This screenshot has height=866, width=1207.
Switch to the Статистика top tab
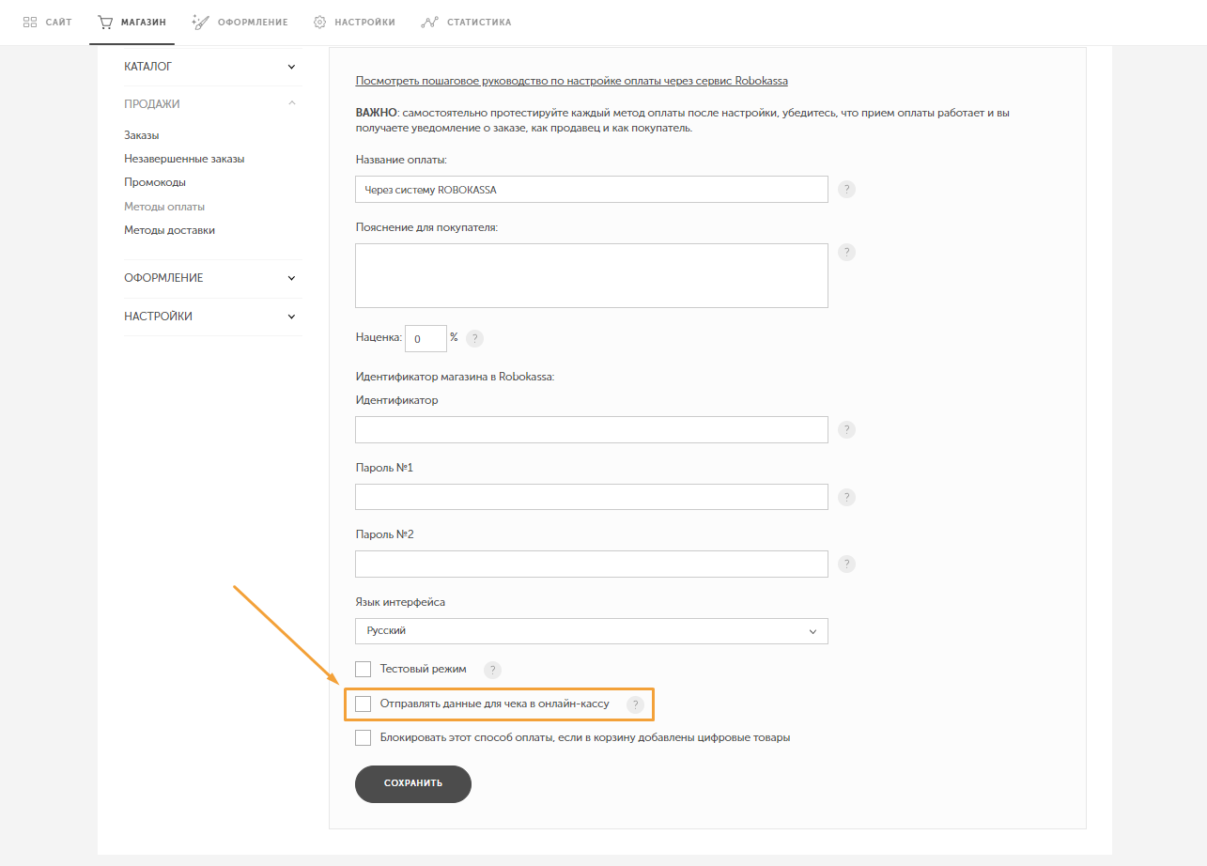click(467, 22)
